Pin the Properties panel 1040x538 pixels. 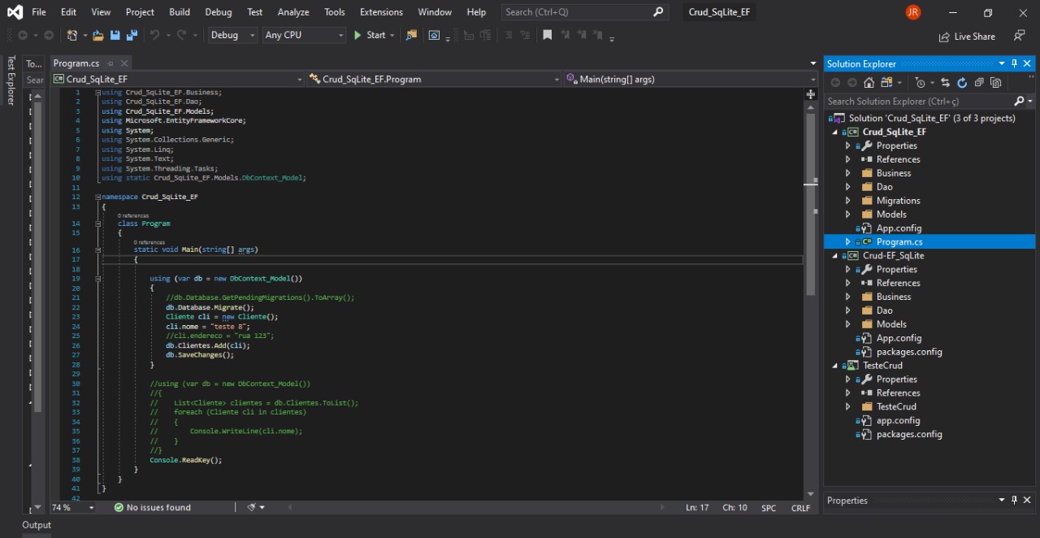pyautogui.click(x=1014, y=500)
